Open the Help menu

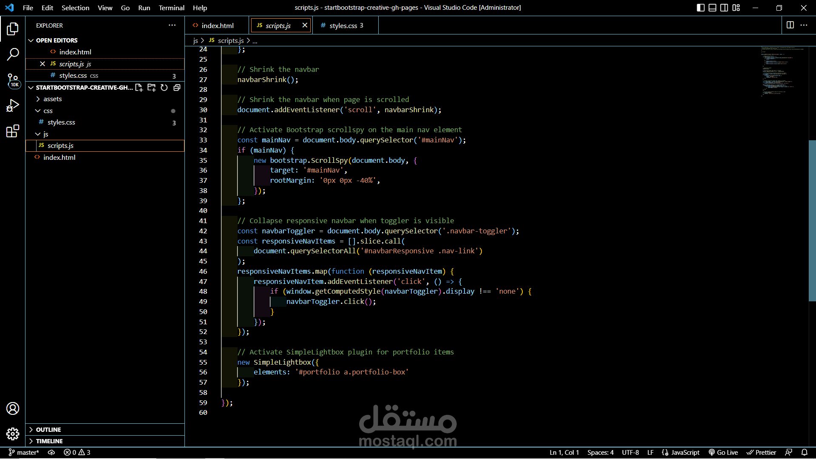point(200,8)
